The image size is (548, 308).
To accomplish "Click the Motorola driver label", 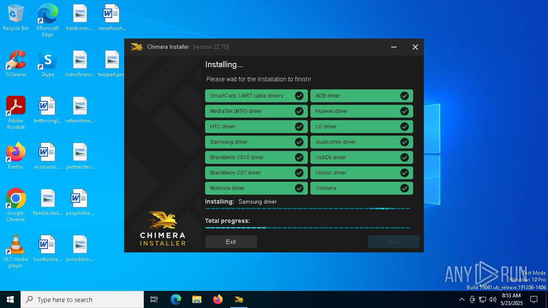I will [x=227, y=188].
